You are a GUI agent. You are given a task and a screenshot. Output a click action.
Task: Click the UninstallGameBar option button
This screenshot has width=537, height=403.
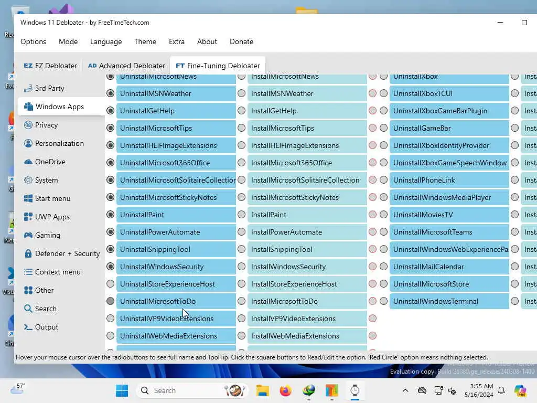pos(449,128)
